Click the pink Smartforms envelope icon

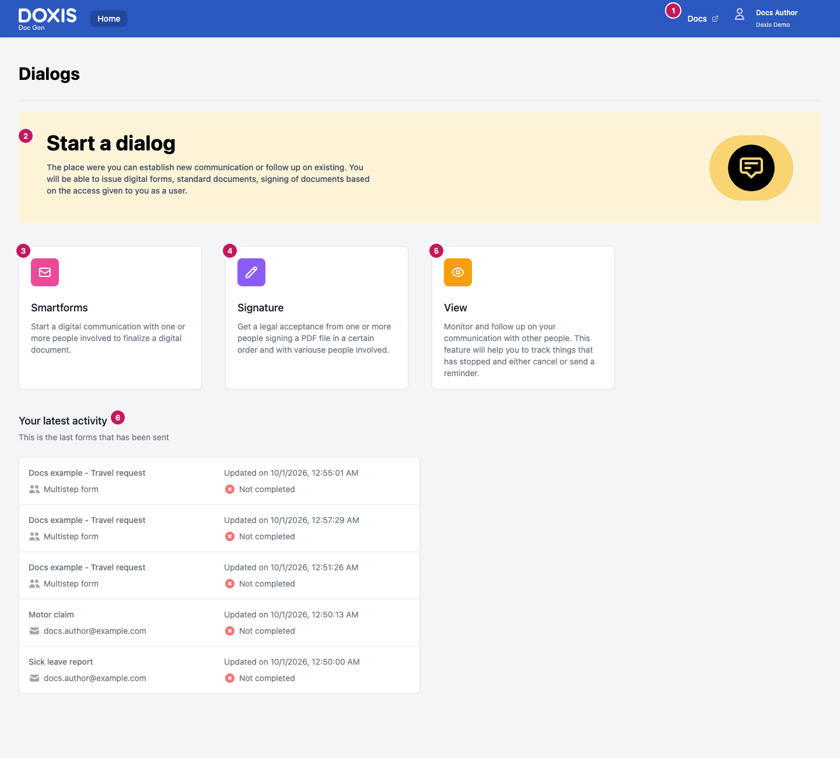(x=45, y=272)
